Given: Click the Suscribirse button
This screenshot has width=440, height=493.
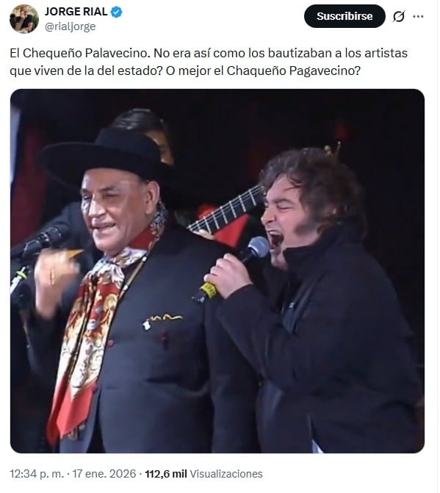Looking at the screenshot, I should point(345,16).
